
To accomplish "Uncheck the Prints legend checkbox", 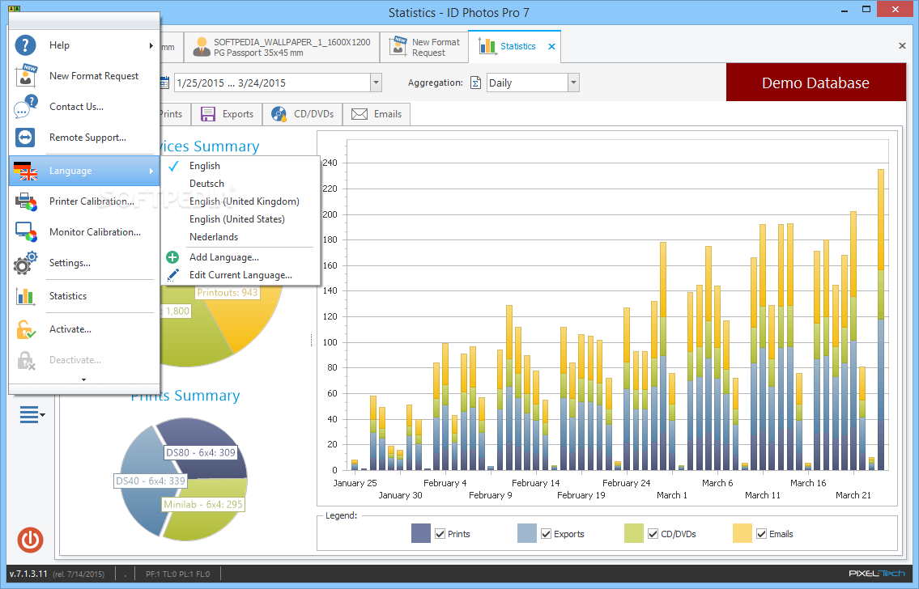I will click(x=440, y=534).
